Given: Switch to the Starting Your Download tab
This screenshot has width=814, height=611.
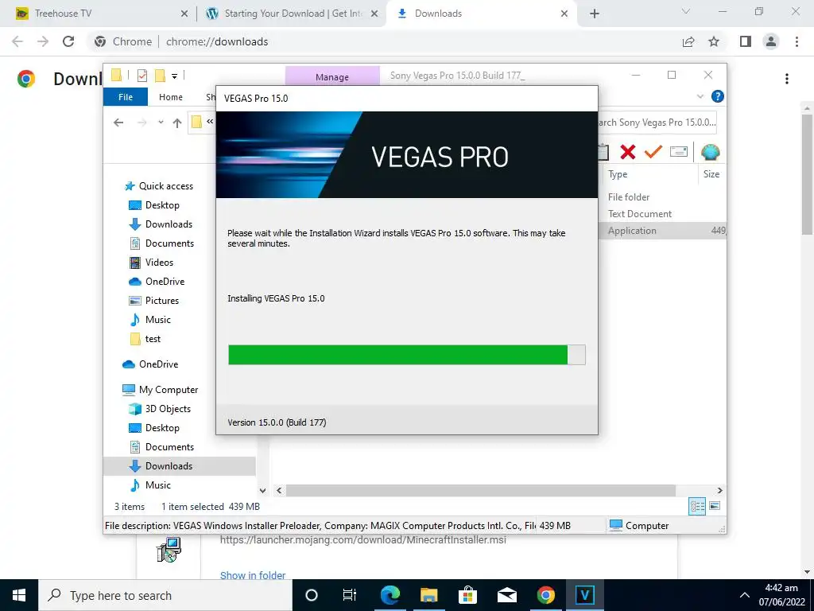Looking at the screenshot, I should pyautogui.click(x=293, y=14).
